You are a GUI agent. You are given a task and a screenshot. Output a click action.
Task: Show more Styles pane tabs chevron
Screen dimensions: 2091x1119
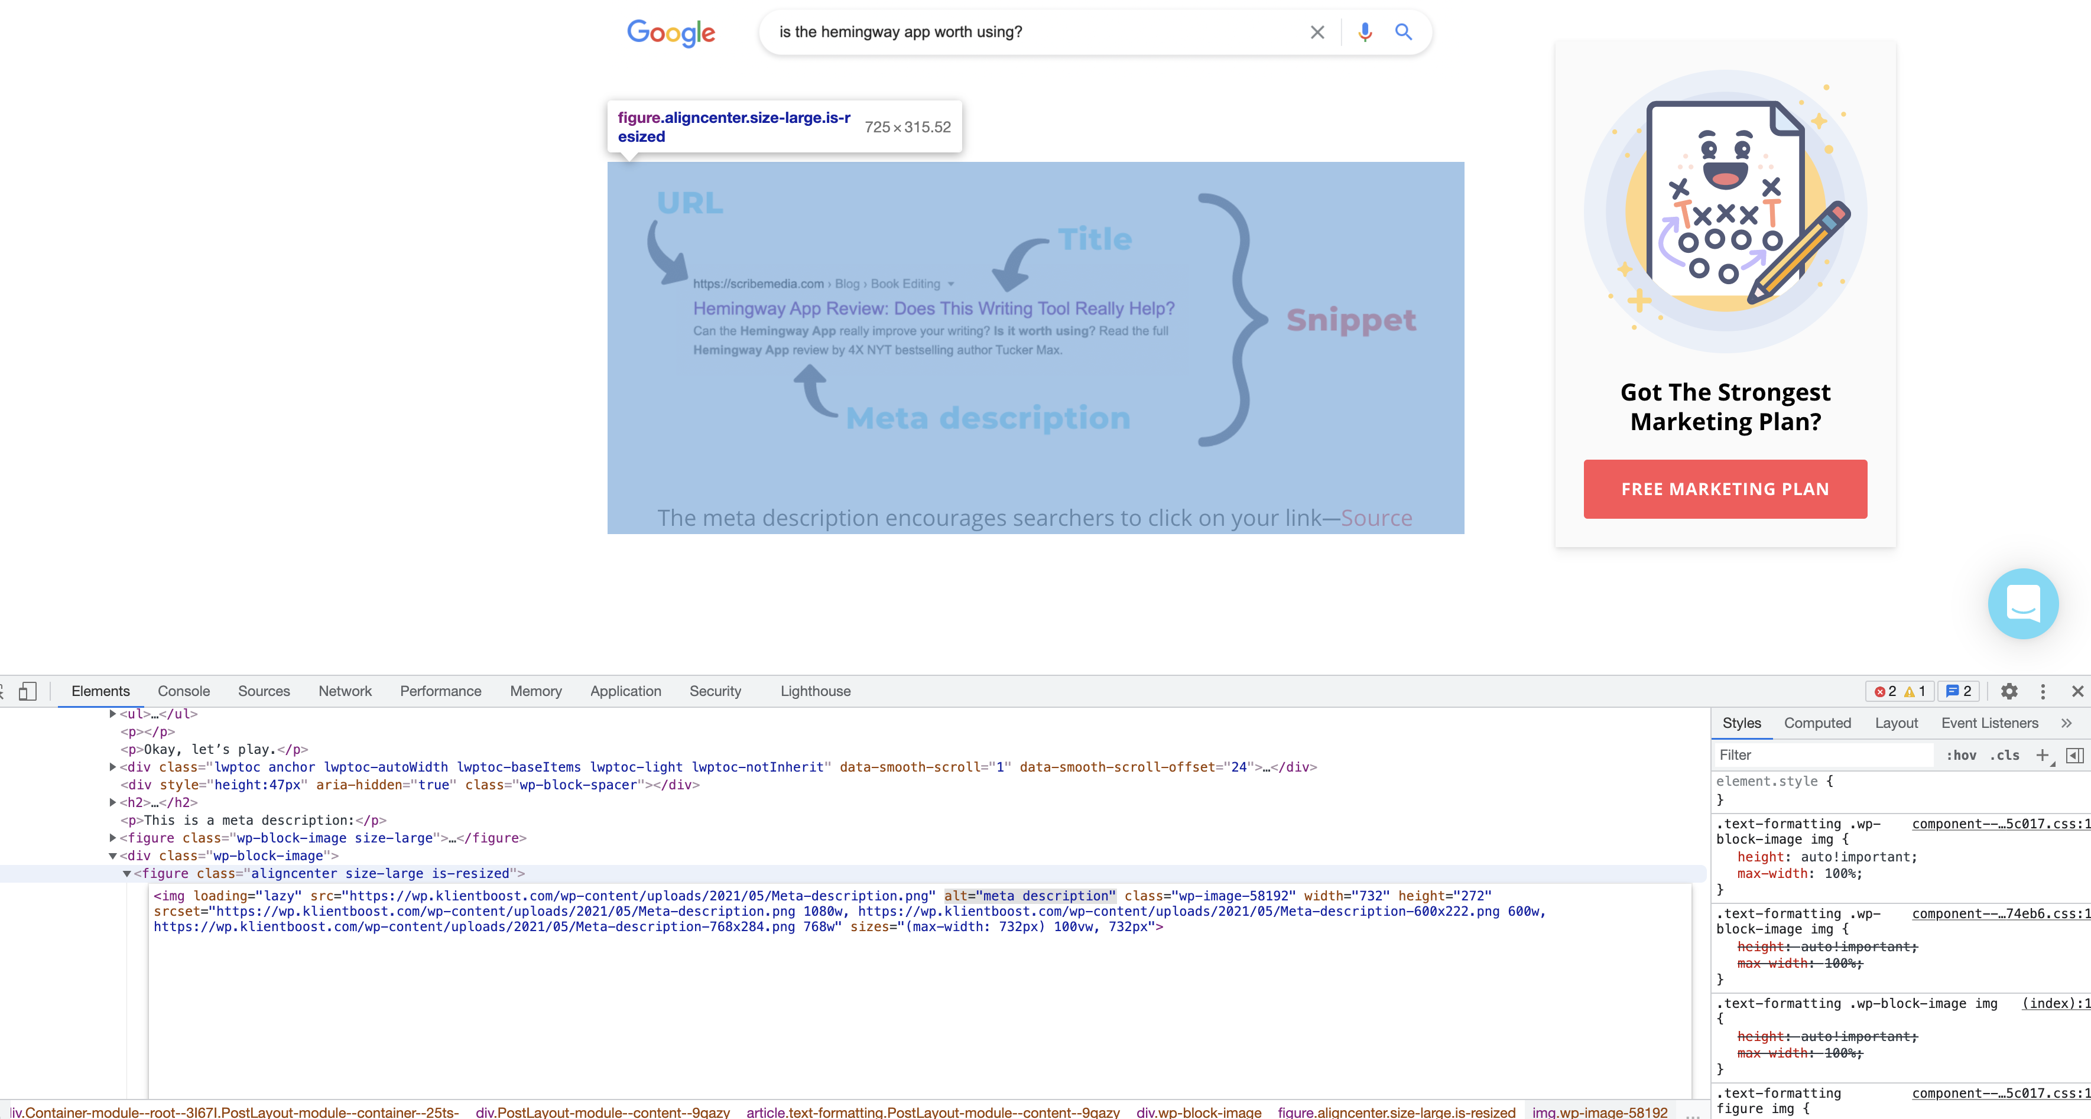click(2067, 723)
